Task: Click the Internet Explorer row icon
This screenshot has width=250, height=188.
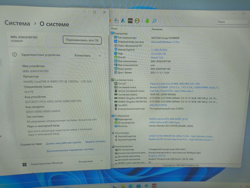Action: (116, 49)
